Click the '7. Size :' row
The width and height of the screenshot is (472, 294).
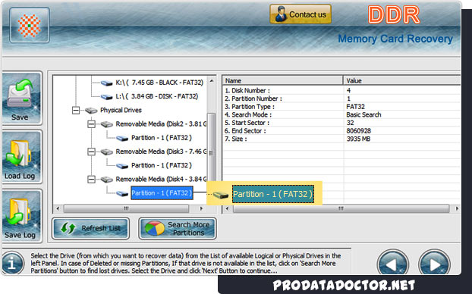click(x=341, y=139)
